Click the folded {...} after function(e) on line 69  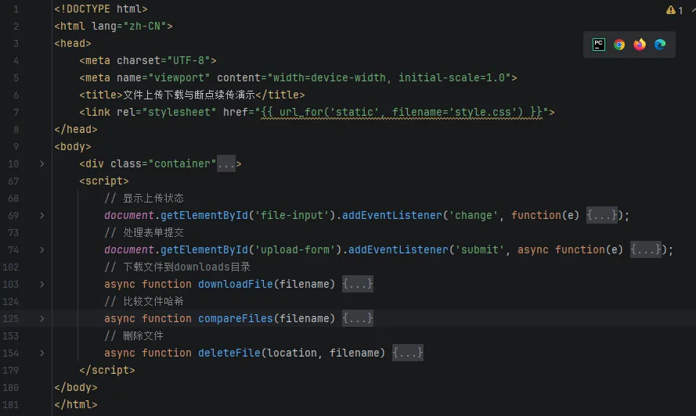coord(601,215)
